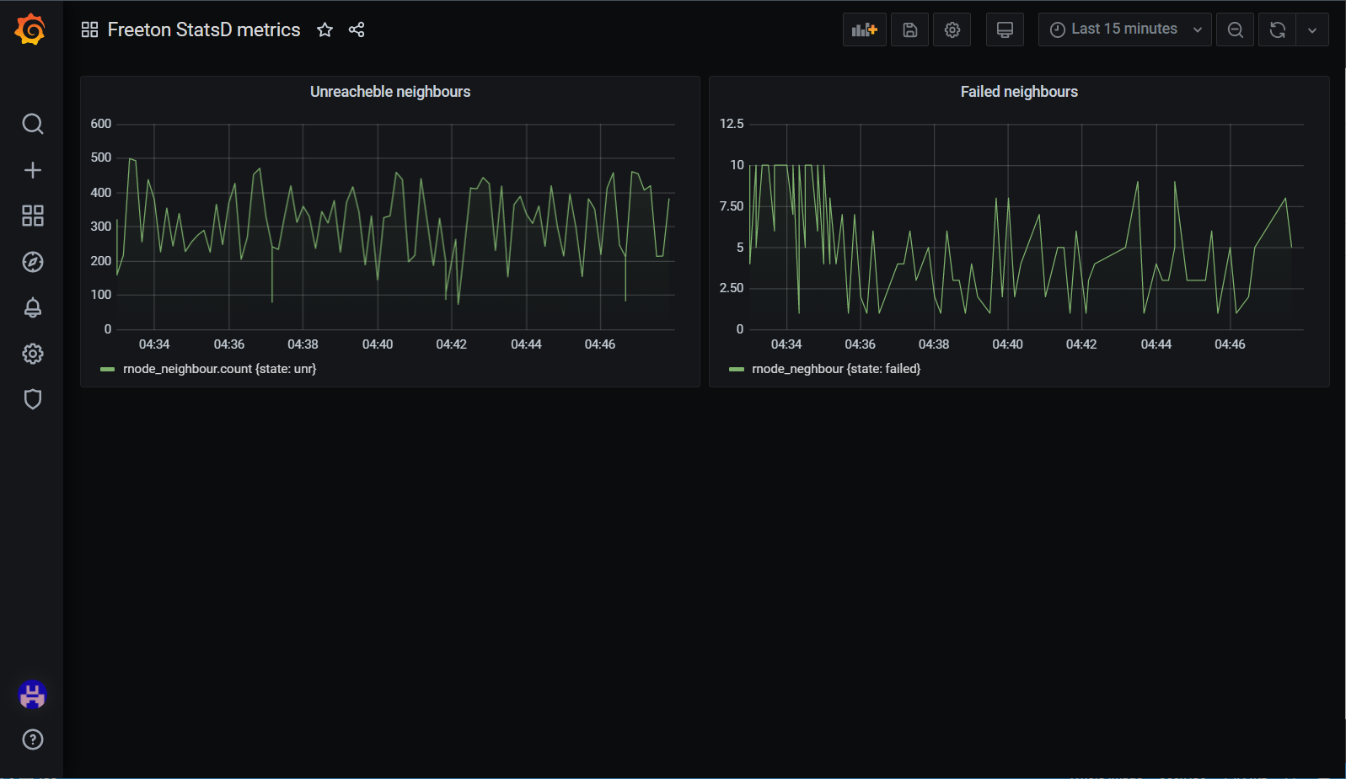Save the dashboard with disk icon
Screen dimensions: 1346x779
click(x=909, y=29)
